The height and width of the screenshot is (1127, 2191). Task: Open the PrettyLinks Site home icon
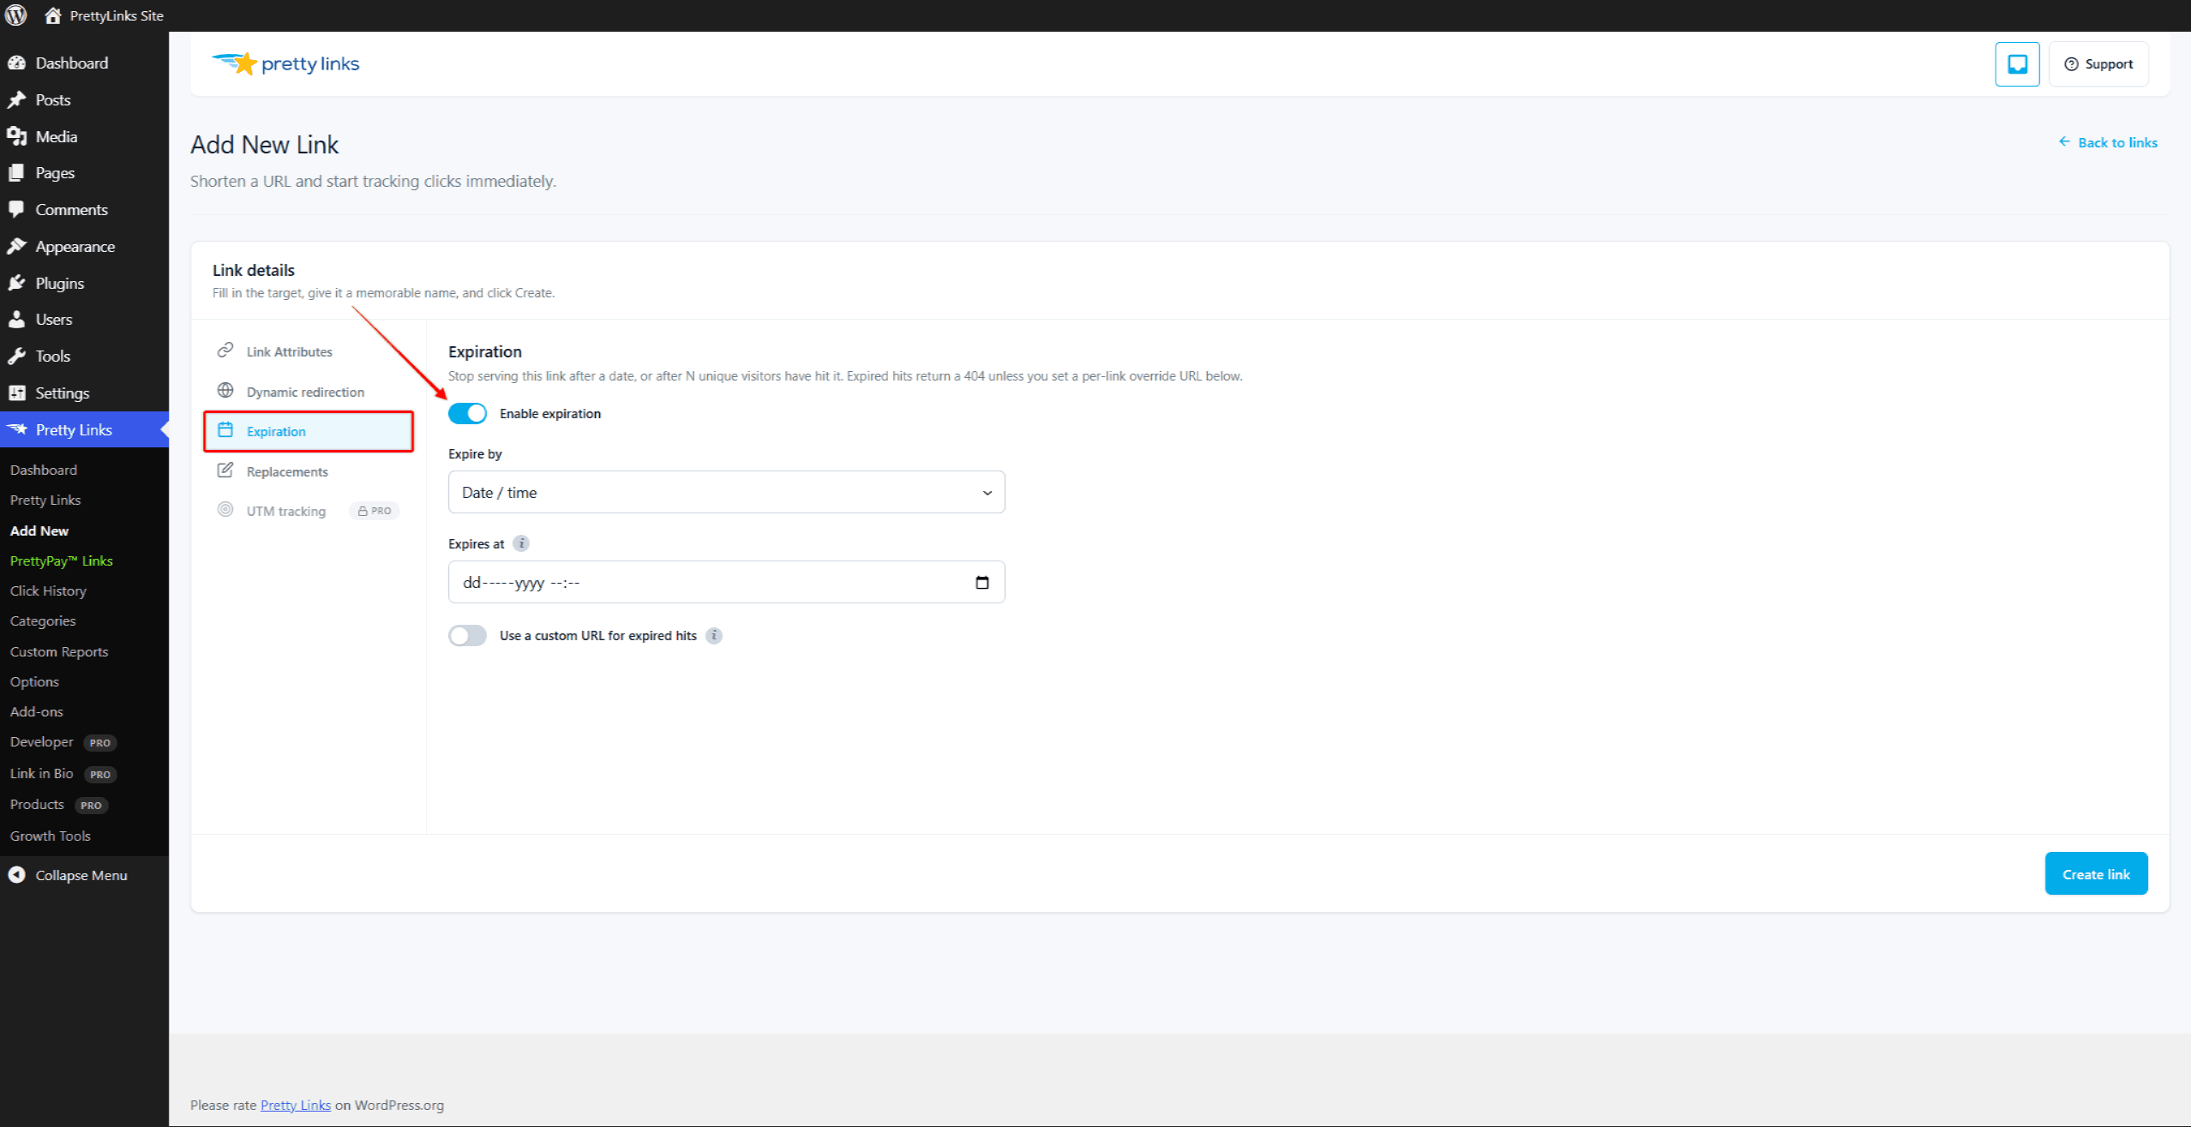click(52, 15)
